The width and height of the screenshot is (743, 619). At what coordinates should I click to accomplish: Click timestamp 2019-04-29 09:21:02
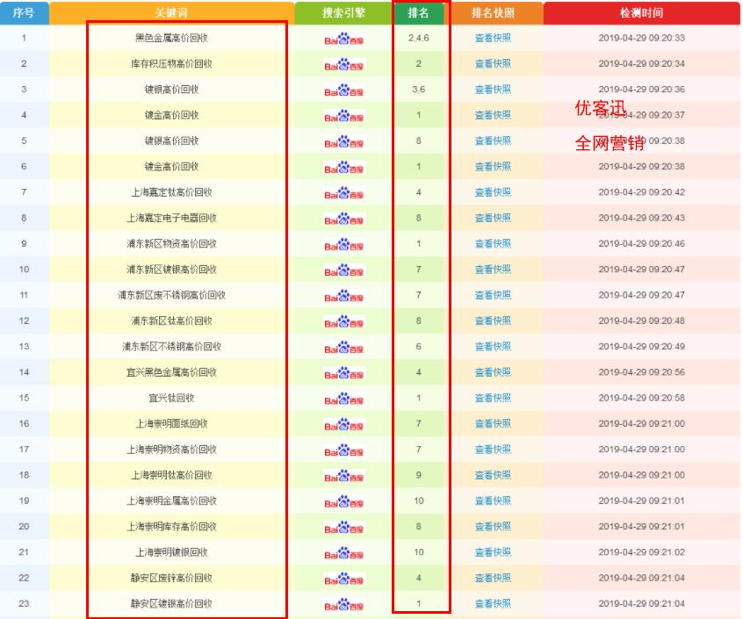(641, 551)
